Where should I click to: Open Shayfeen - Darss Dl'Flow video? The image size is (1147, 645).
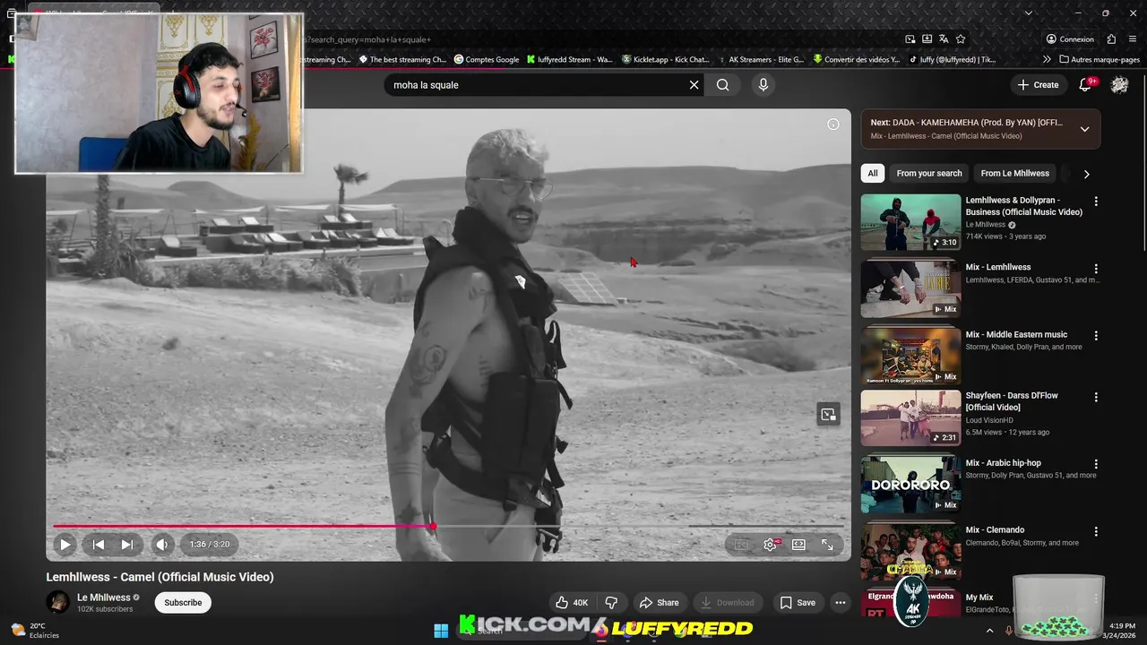pos(910,417)
